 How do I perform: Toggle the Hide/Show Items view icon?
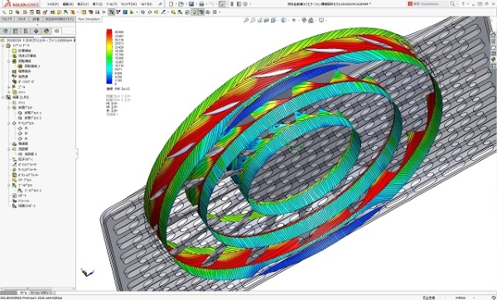click(293, 20)
